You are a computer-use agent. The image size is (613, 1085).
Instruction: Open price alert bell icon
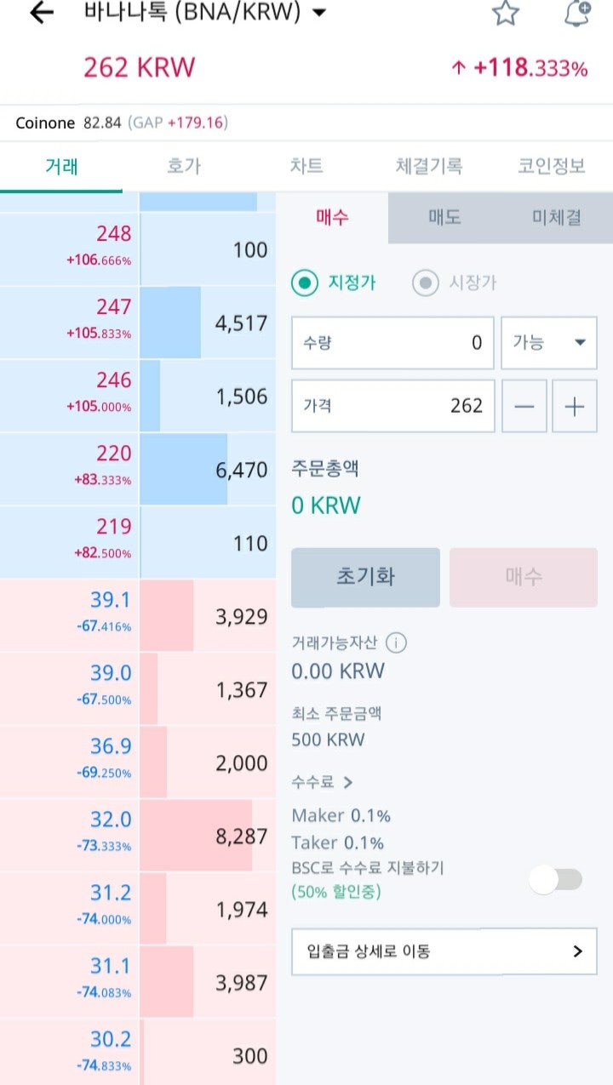pos(577,13)
